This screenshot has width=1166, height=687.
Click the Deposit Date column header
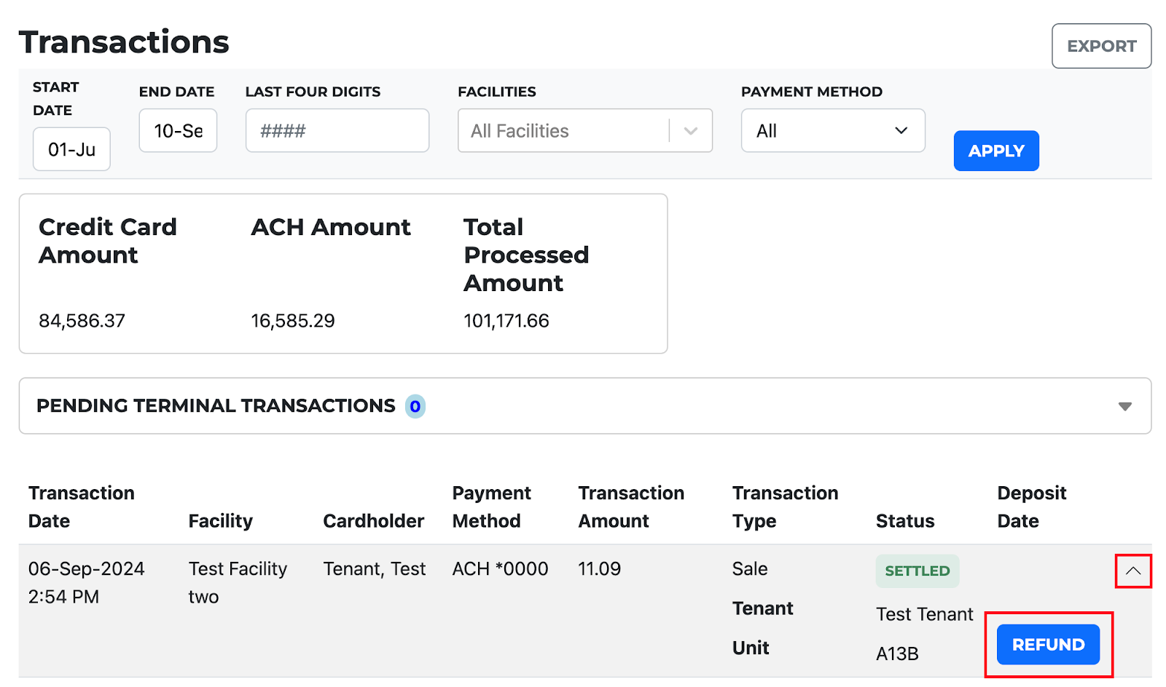click(x=1031, y=507)
